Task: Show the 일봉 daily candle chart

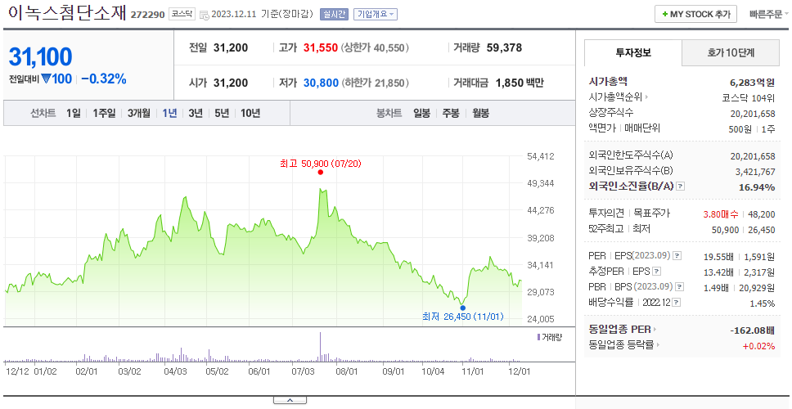Action: click(x=421, y=113)
